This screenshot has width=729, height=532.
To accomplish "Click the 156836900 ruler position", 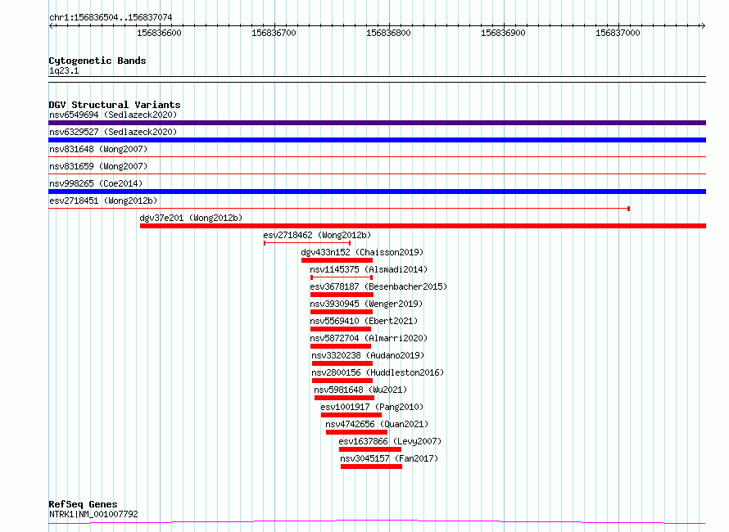I will pyautogui.click(x=504, y=33).
